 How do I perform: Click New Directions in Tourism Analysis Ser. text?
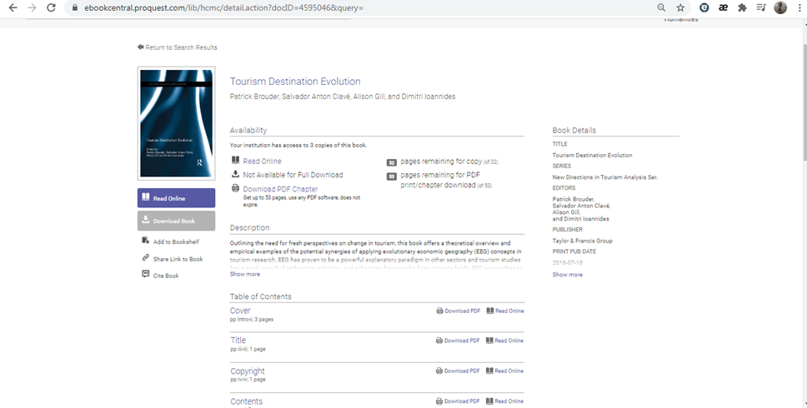(604, 177)
